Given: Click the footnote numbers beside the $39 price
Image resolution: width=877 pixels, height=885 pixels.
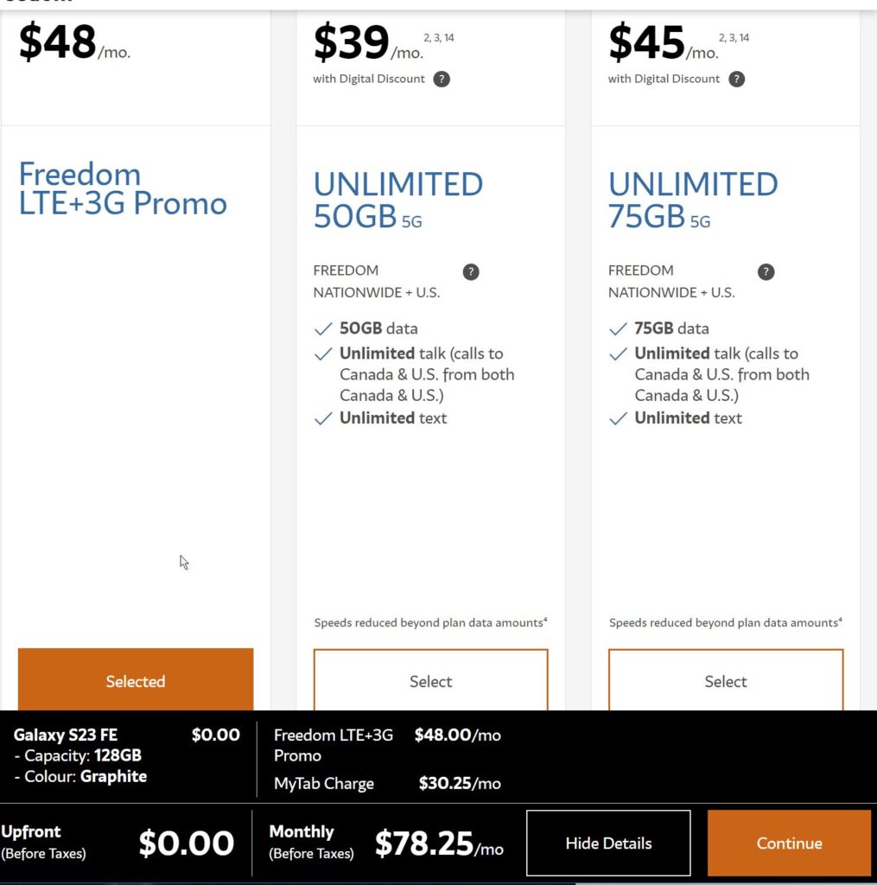Looking at the screenshot, I should (439, 38).
